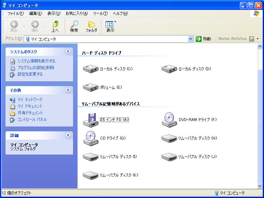This screenshot has width=264, height=198.
Task: Select リムーバブル ディスク (I:) drive icon
Action: [90, 157]
